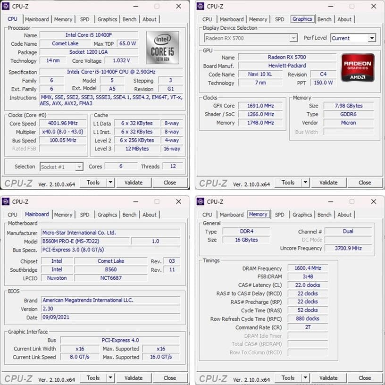
Task: Click the Tools button in the Memory window
Action: pyautogui.click(x=288, y=378)
